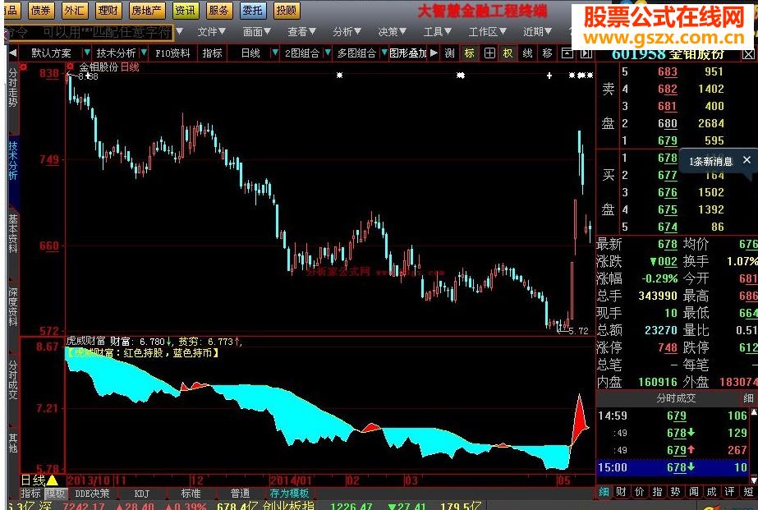This screenshot has height=510, width=758.
Task: Select the 闻 tab in quote panel
Action: pyautogui.click(x=694, y=492)
